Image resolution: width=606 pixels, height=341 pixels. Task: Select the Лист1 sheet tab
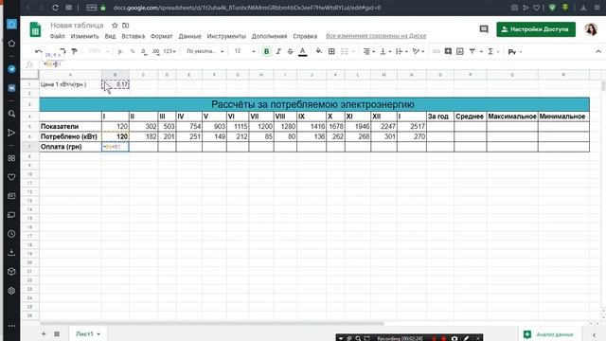point(88,333)
